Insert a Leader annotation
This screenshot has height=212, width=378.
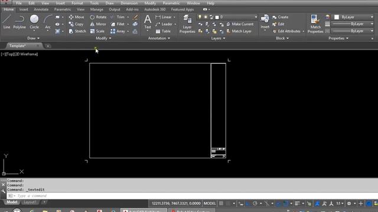point(164,24)
